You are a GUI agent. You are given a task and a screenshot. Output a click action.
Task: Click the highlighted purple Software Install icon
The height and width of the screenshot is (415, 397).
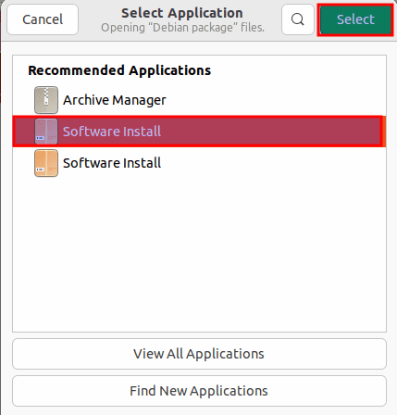pyautogui.click(x=46, y=132)
